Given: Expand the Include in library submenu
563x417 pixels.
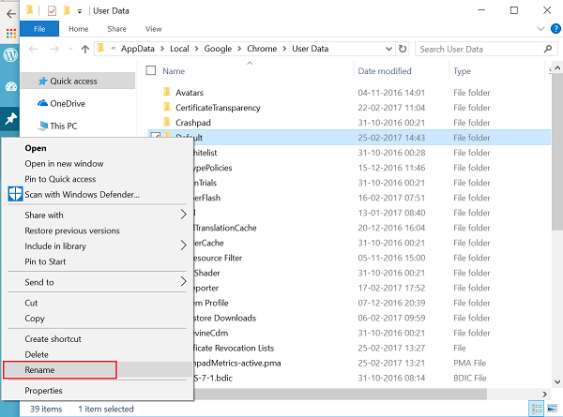Looking at the screenshot, I should 184,246.
